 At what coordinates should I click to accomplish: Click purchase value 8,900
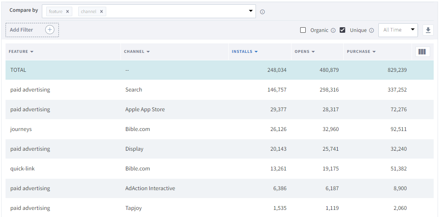400,189
